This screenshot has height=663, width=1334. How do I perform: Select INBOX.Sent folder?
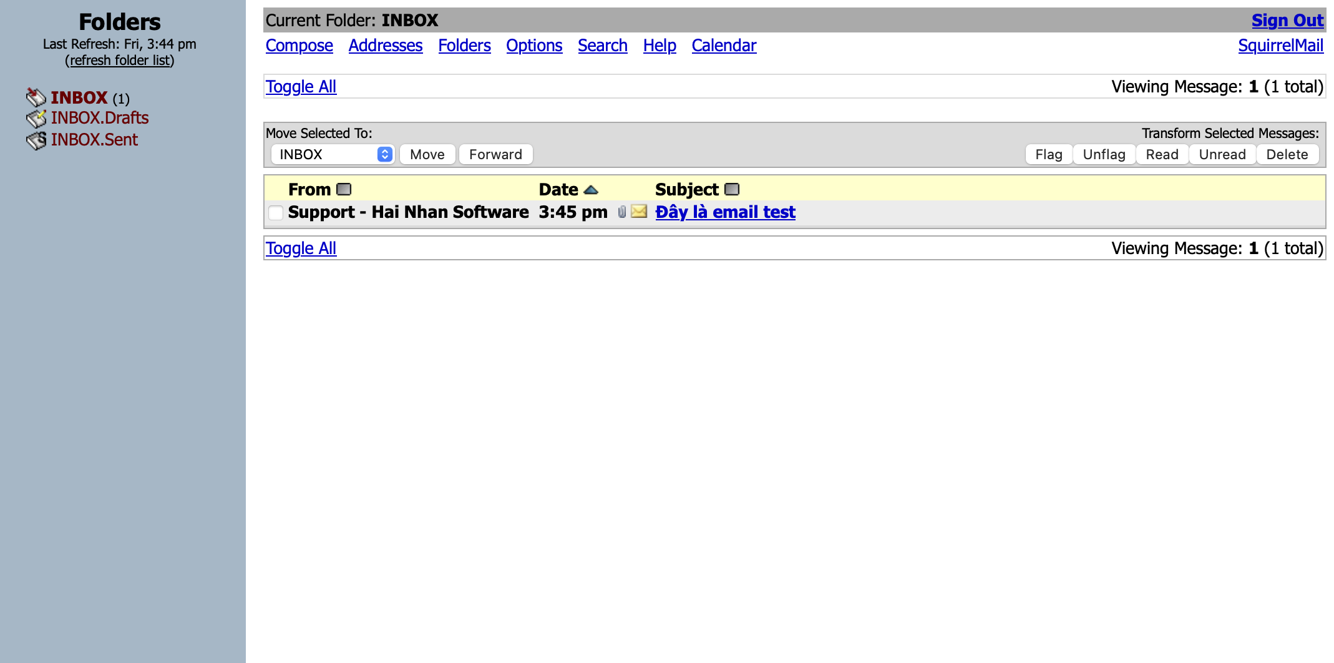pyautogui.click(x=94, y=140)
